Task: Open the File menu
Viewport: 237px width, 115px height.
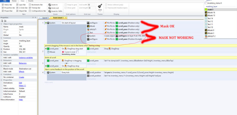Action: click(5, 1)
